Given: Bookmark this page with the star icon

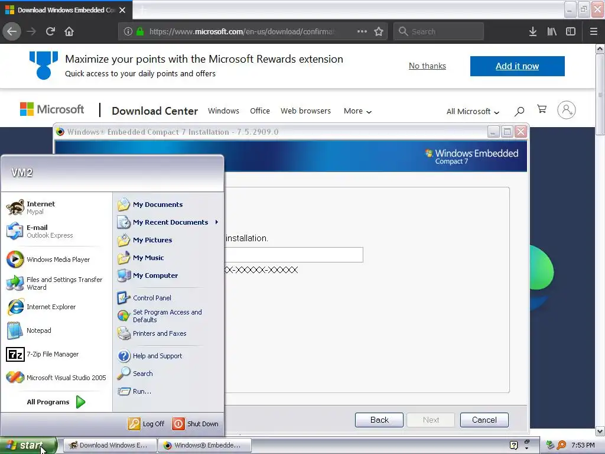Looking at the screenshot, I should (x=379, y=31).
